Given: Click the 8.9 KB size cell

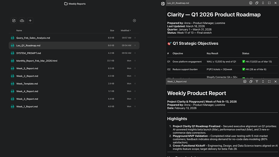Looking at the screenshot, I should pos(111,38).
